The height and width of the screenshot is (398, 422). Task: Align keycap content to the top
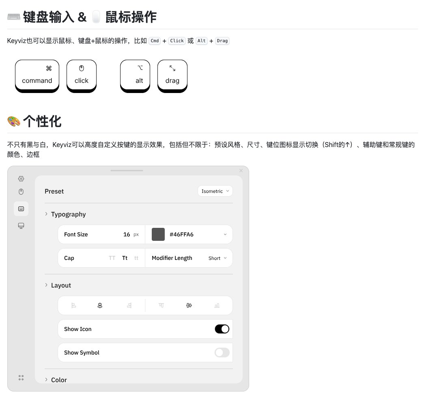[161, 305]
